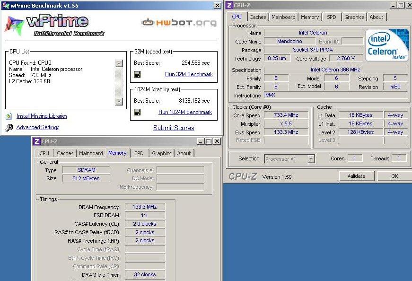Click the FSB:DRAM 1:1 field
Image resolution: width=412 pixels, height=281 pixels.
pyautogui.click(x=145, y=216)
